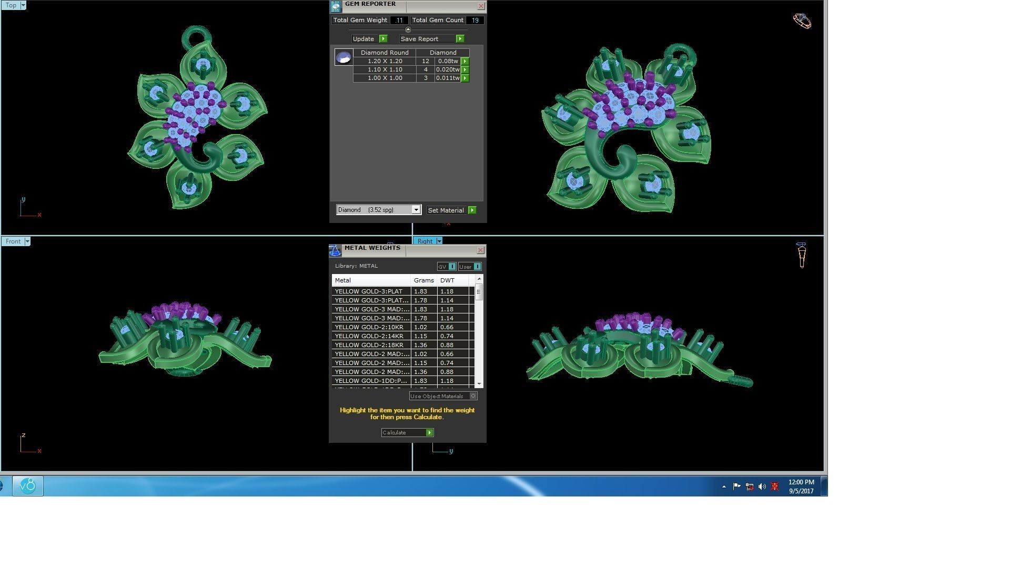
Task: Open the Top viewport dropdown arrow
Action: pos(23,5)
